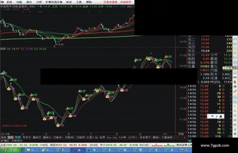Screen dimensions: 238x153
Task: Select the 画线30 indicator tab
Action: pyautogui.click(x=47, y=138)
